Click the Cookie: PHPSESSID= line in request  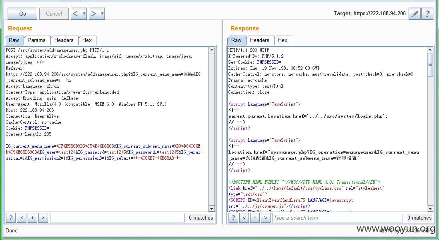(28, 128)
